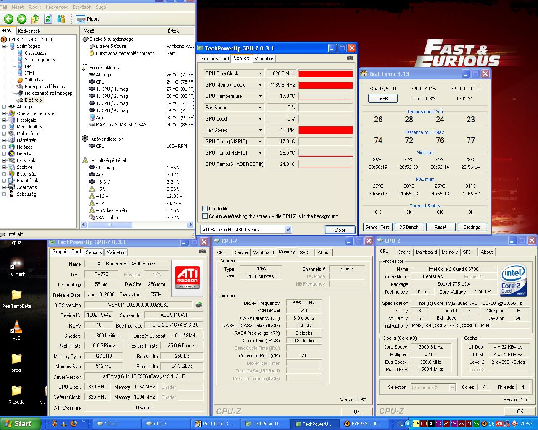Open the GPU Temperature sensor dropdown
This screenshot has height=430, width=538.
pyautogui.click(x=260, y=96)
